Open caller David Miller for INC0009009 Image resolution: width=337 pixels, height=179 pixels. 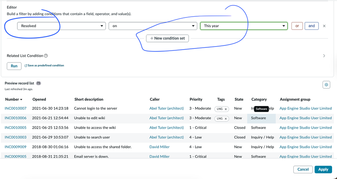(159, 147)
